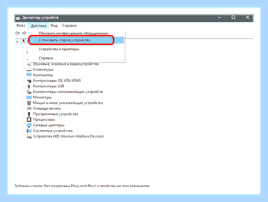Open the Справка menu in menu bar
The width and height of the screenshot is (268, 202).
[69, 25]
